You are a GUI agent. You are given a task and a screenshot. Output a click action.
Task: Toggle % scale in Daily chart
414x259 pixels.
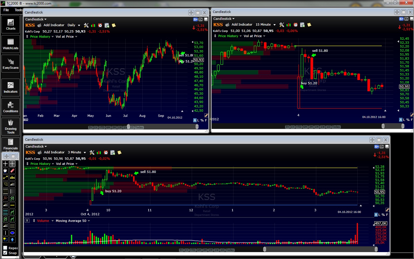click(x=202, y=120)
